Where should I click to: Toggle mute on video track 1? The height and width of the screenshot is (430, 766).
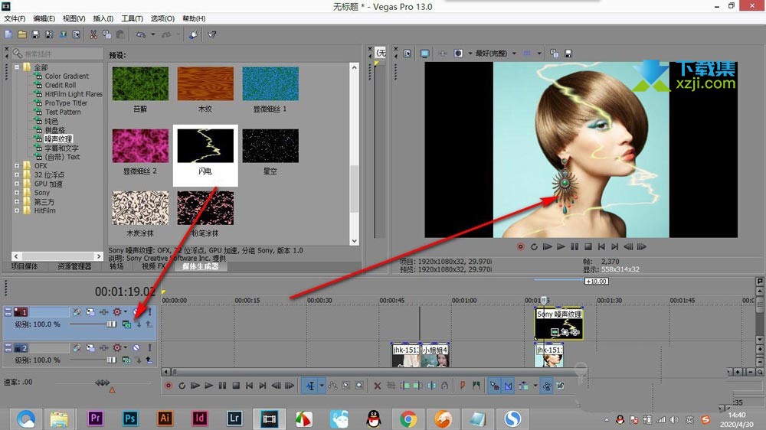136,311
